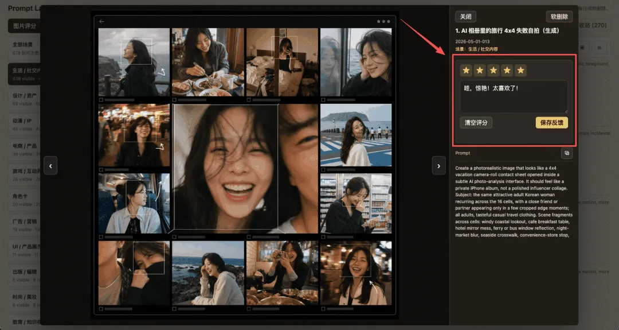This screenshot has width=619, height=330.
Task: Save feedback with 保存反馈
Action: 551,122
